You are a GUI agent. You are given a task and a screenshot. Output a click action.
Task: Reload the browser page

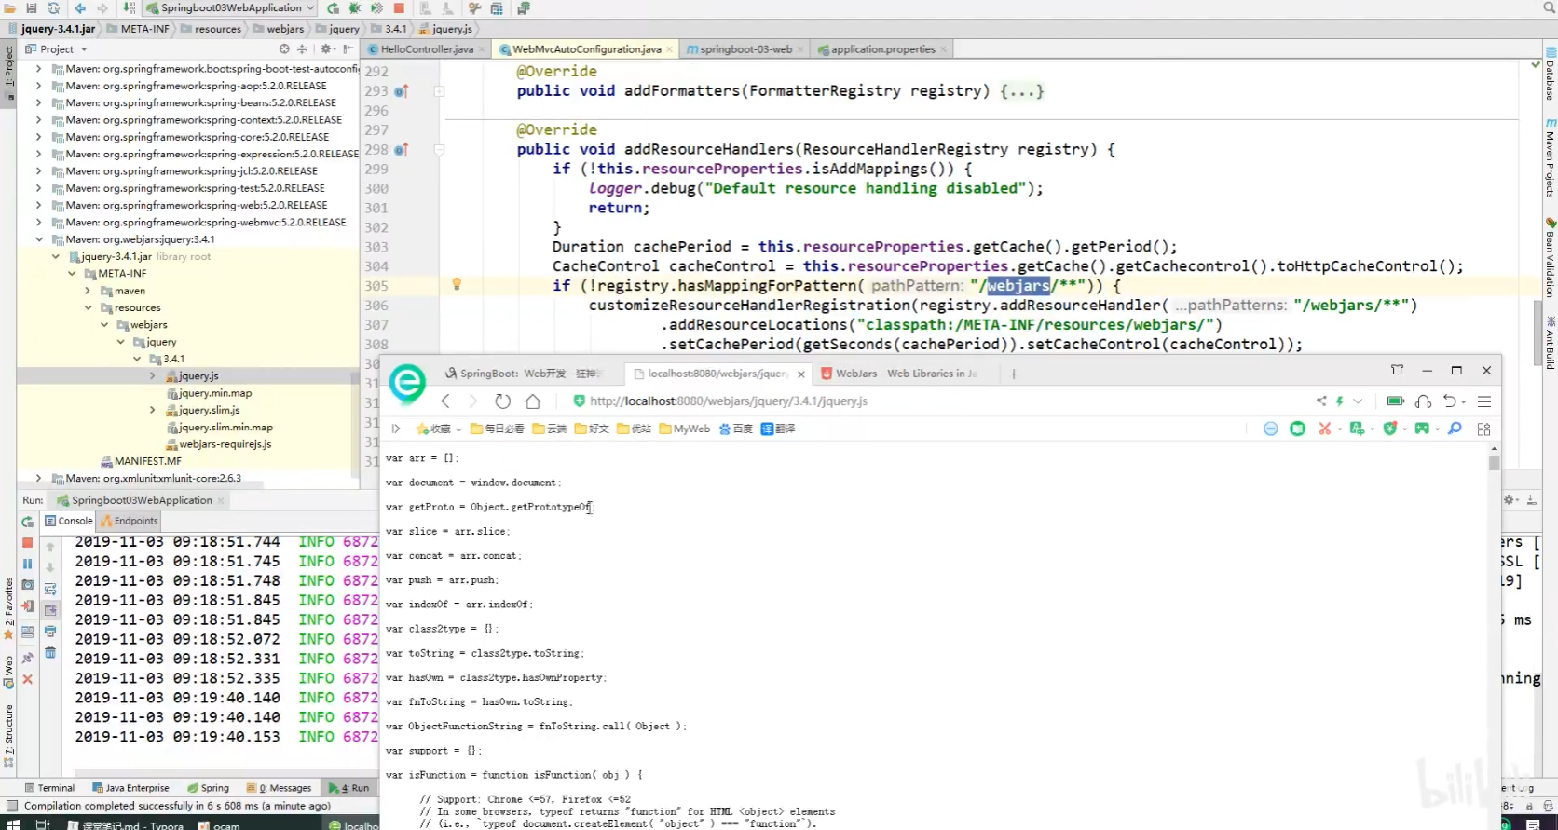(x=502, y=401)
